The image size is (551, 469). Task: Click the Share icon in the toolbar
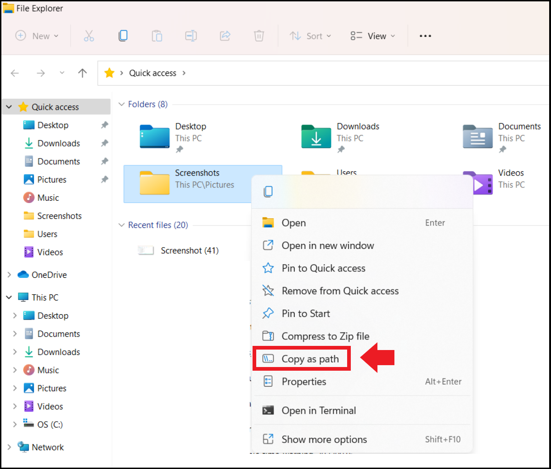click(225, 36)
